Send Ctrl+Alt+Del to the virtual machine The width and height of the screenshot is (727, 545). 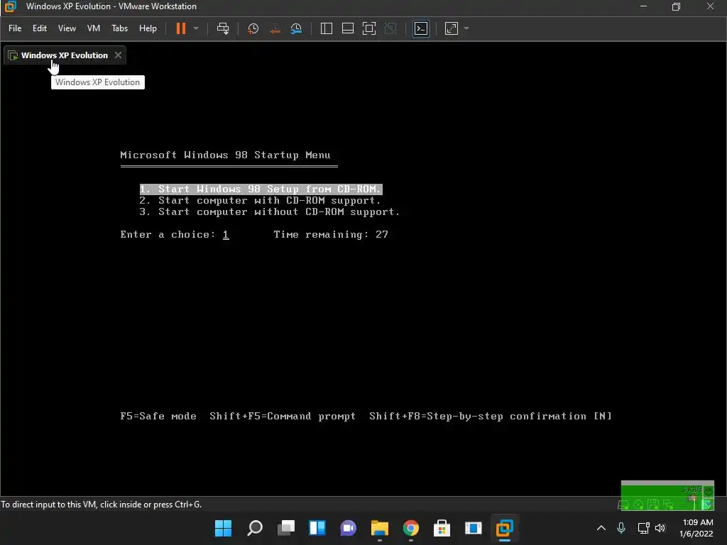pyautogui.click(x=223, y=28)
